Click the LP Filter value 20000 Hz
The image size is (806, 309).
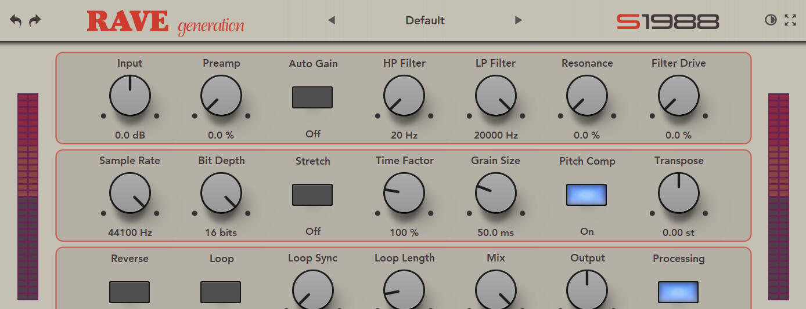tap(496, 135)
